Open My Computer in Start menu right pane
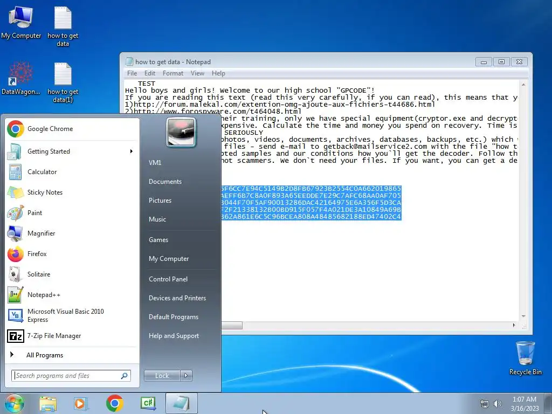 coord(169,259)
